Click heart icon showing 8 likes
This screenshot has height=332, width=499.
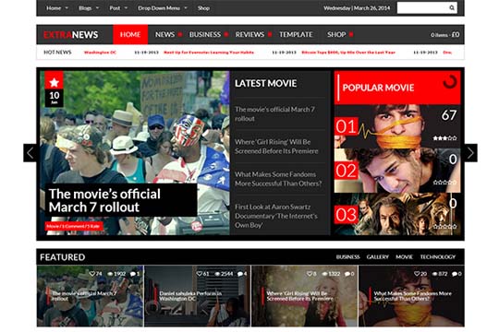coord(310,274)
